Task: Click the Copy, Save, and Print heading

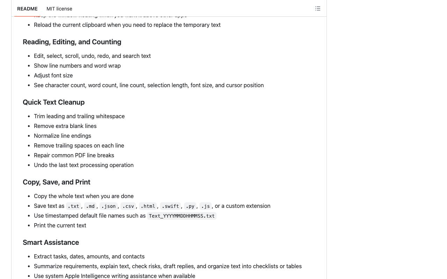Action: click(x=57, y=182)
